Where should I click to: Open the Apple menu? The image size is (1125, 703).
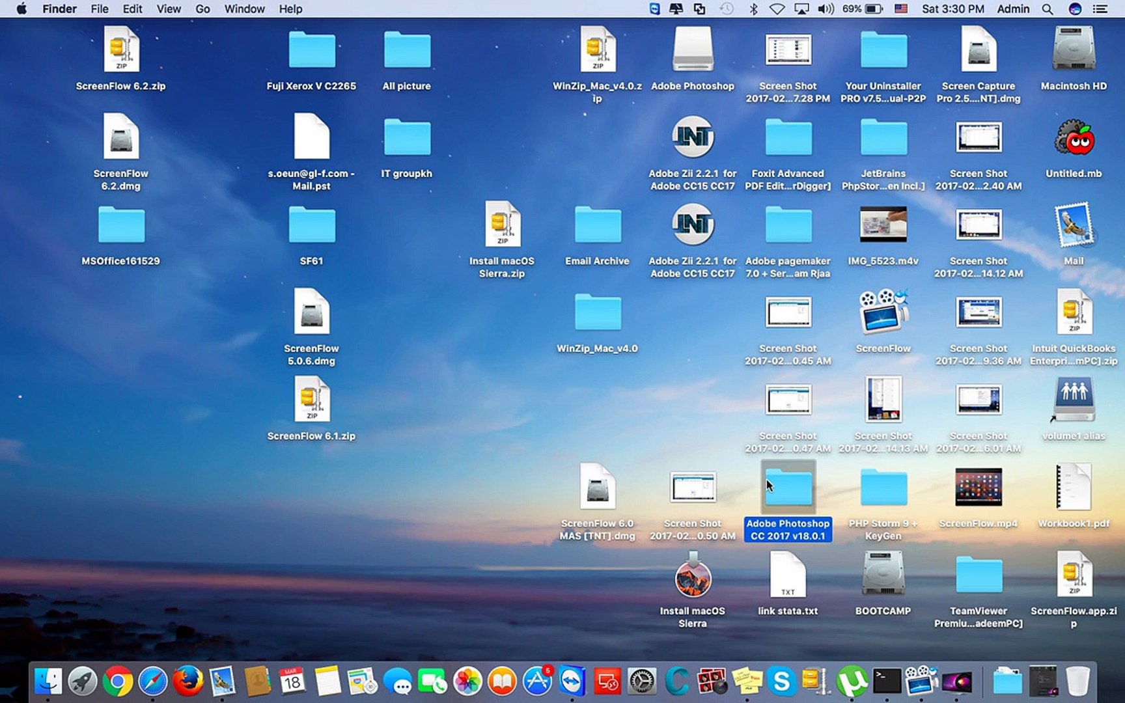pyautogui.click(x=21, y=9)
